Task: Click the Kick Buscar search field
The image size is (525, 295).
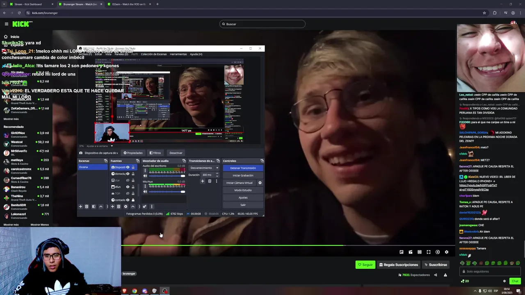Action: pos(262,24)
